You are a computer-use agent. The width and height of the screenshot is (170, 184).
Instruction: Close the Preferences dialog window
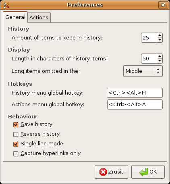(163, 5)
